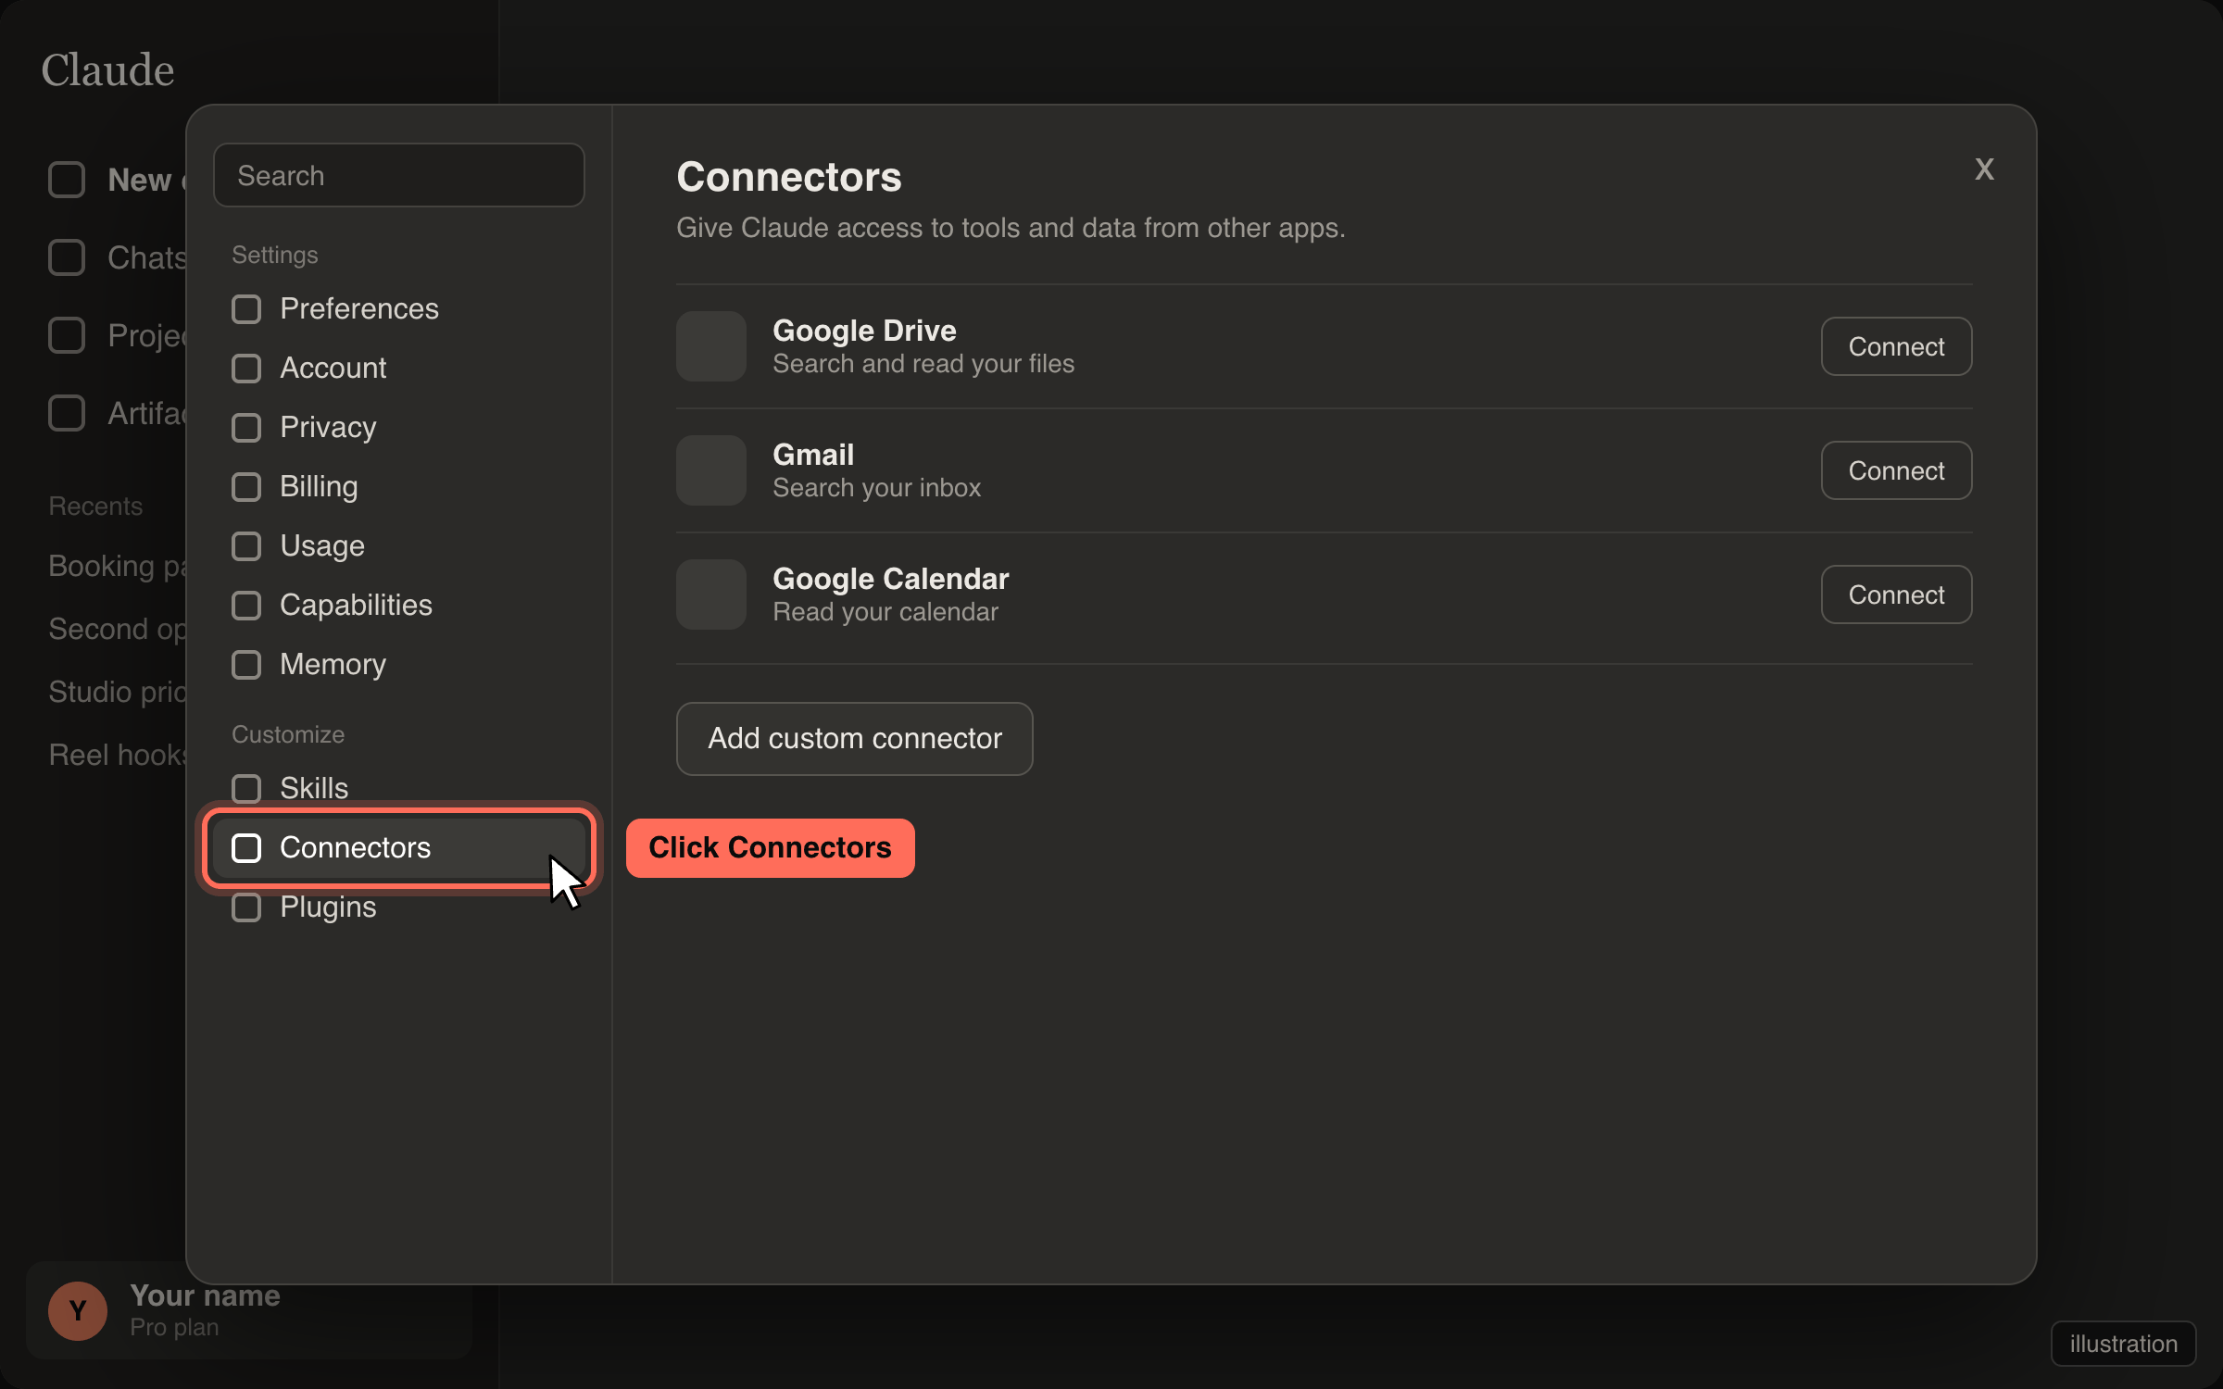Open the Memory settings page

coord(398,665)
